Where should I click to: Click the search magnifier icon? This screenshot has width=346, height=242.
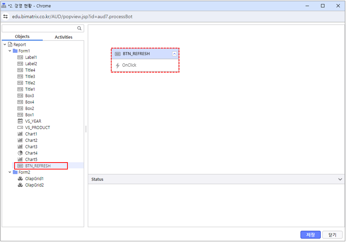[79, 28]
